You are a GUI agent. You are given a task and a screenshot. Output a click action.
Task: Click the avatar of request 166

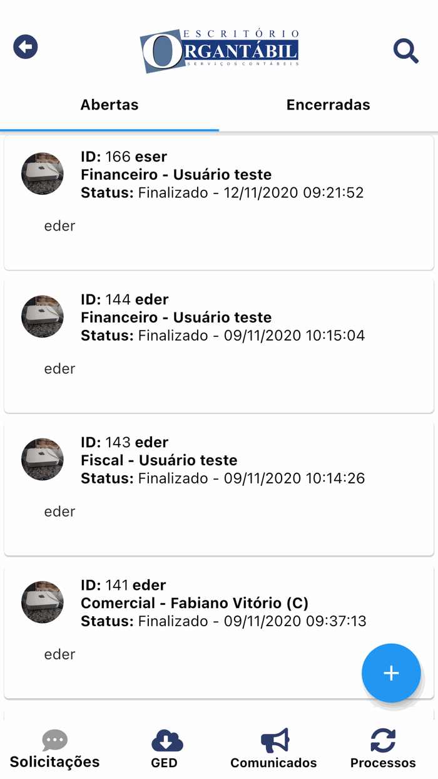click(42, 173)
